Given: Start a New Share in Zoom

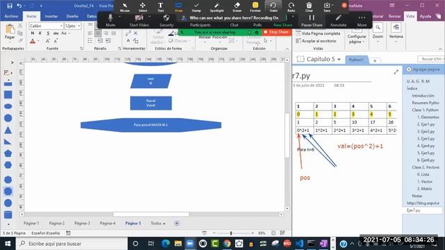Looking at the screenshot, I should click(283, 25).
